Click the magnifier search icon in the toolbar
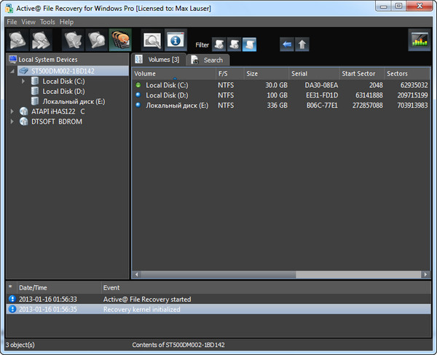Screen dimensions: 437x355 tap(151, 41)
